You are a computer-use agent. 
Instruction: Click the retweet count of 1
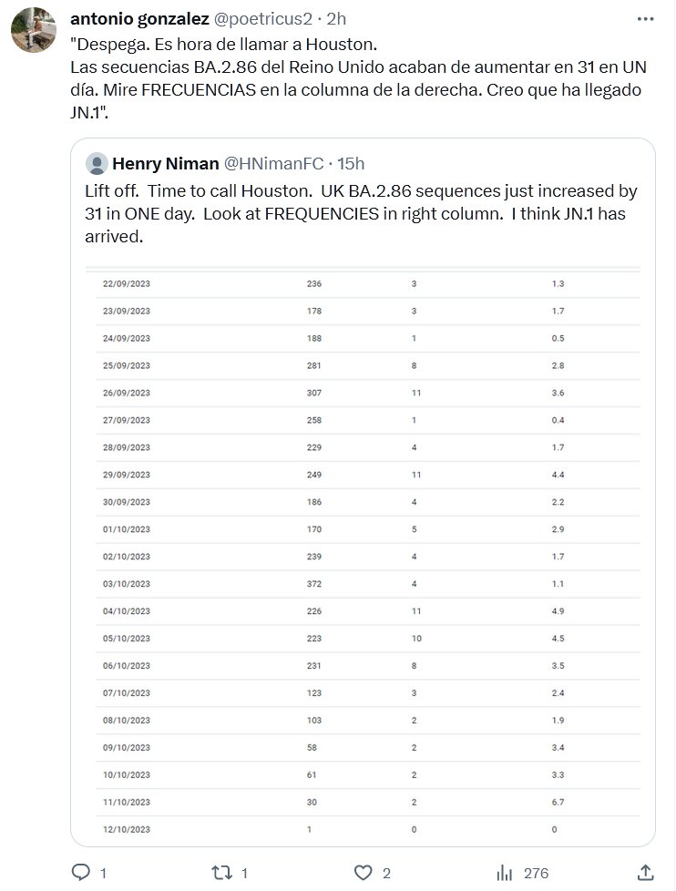[x=246, y=872]
